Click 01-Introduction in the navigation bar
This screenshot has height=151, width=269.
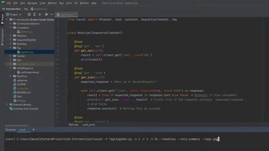(x=11, y=9)
